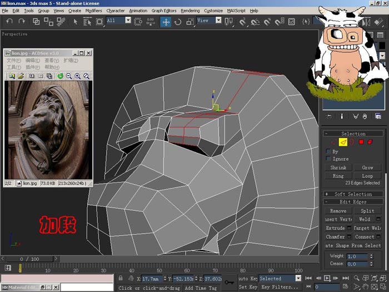
Task: Open the Modifiers menu
Action: click(x=93, y=11)
